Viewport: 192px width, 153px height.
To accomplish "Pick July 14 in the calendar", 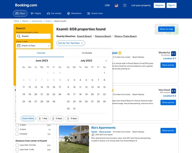I will click(x=98, y=87).
